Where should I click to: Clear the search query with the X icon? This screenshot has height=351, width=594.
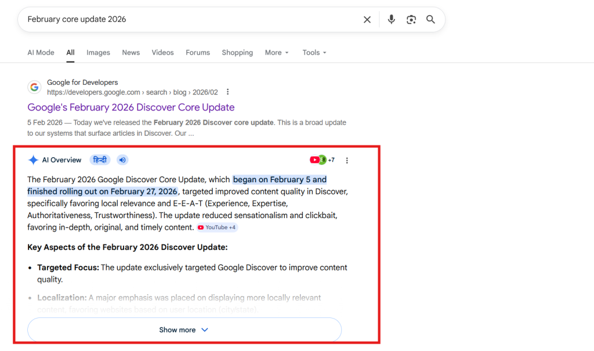coord(367,19)
